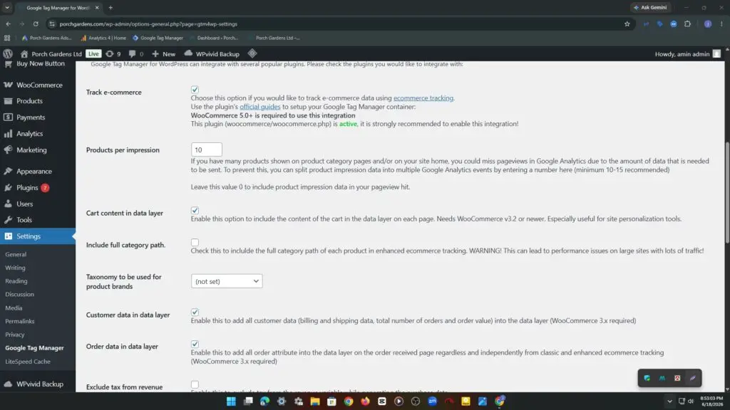Open LiteSpeed Cache settings submenu
730x410 pixels.
point(28,361)
